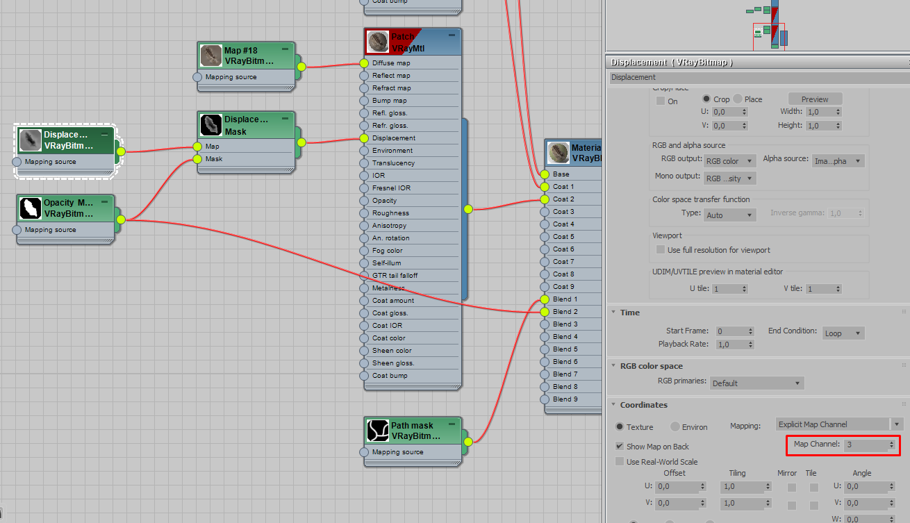
Task: Collapse the Displace Mask node via minus icon
Action: 285,119
